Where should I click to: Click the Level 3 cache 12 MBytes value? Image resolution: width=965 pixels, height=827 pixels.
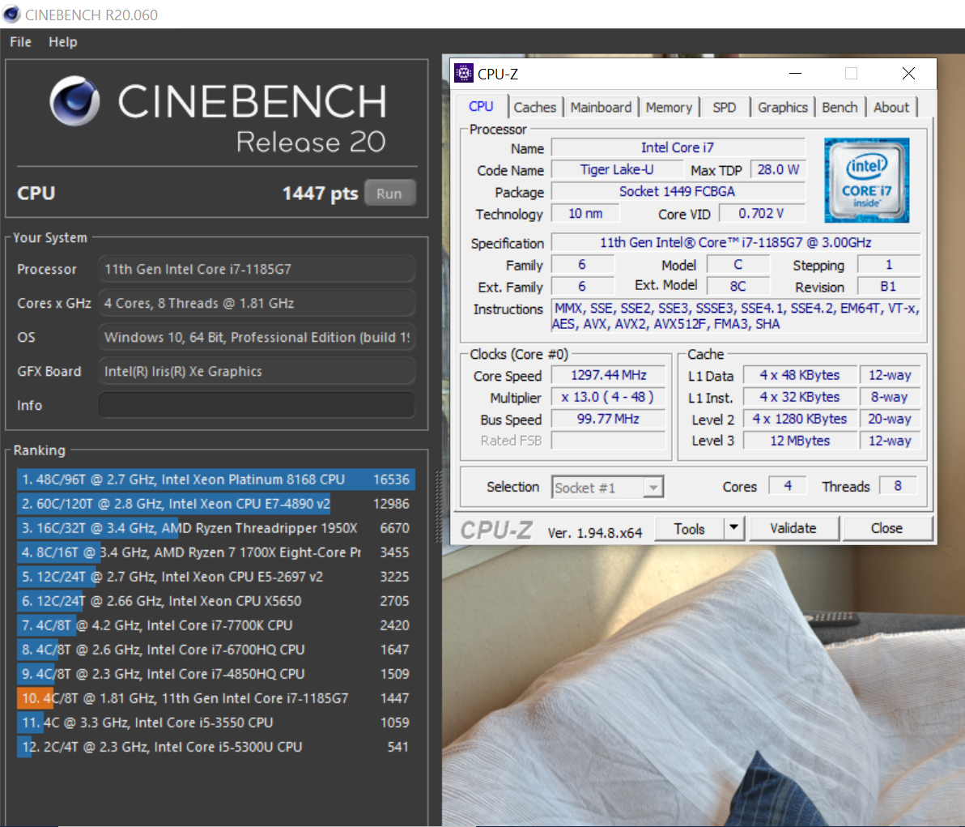coord(800,441)
